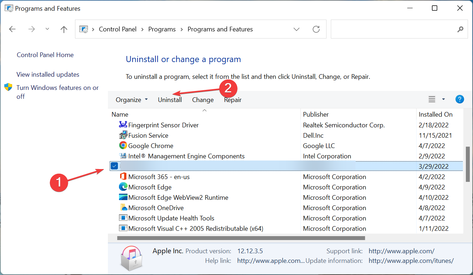
Task: Uncheck the selected program's checkbox
Action: pyautogui.click(x=114, y=166)
